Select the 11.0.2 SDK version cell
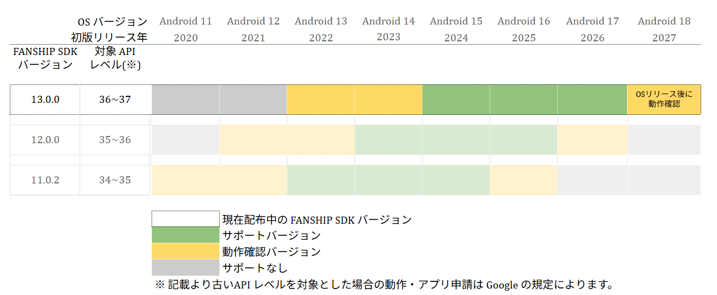717x295 pixels. point(45,180)
